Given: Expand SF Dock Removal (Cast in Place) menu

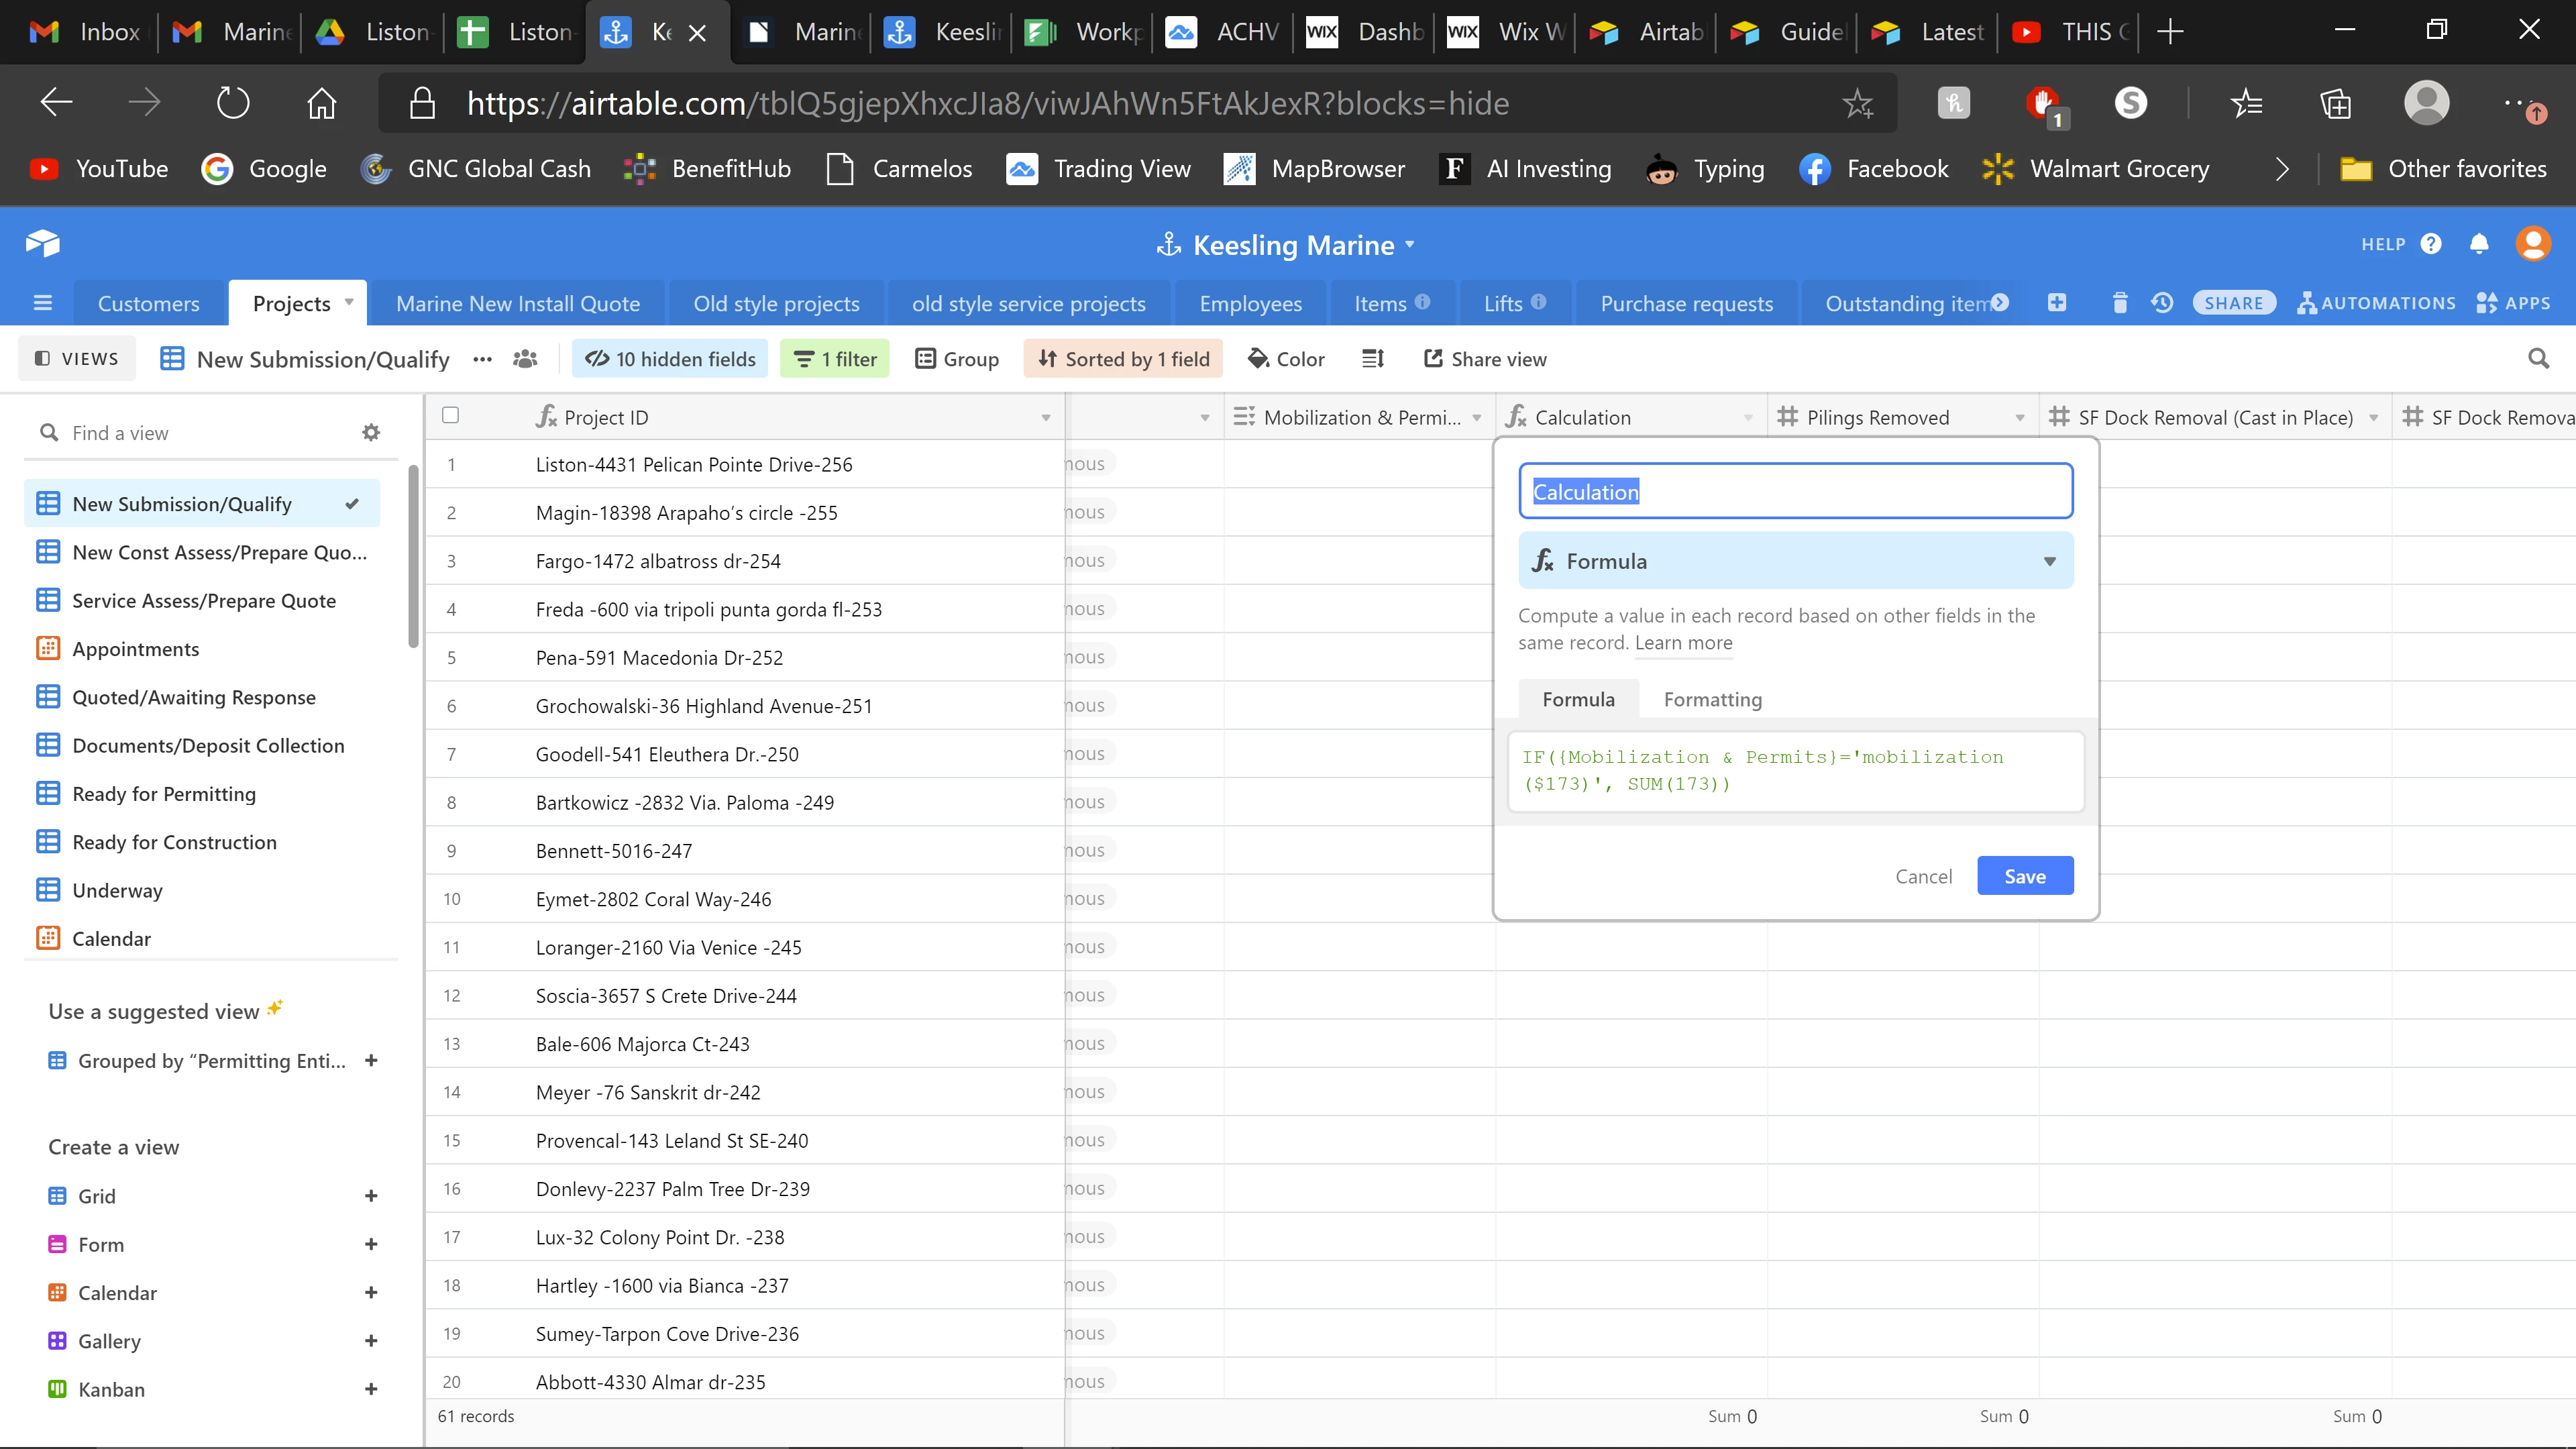Looking at the screenshot, I should click(2374, 418).
